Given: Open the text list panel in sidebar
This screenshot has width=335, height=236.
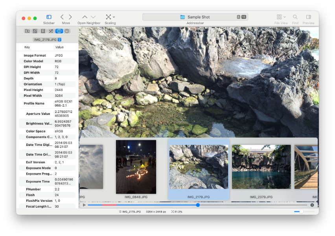Looking at the screenshot, I should point(43,31).
